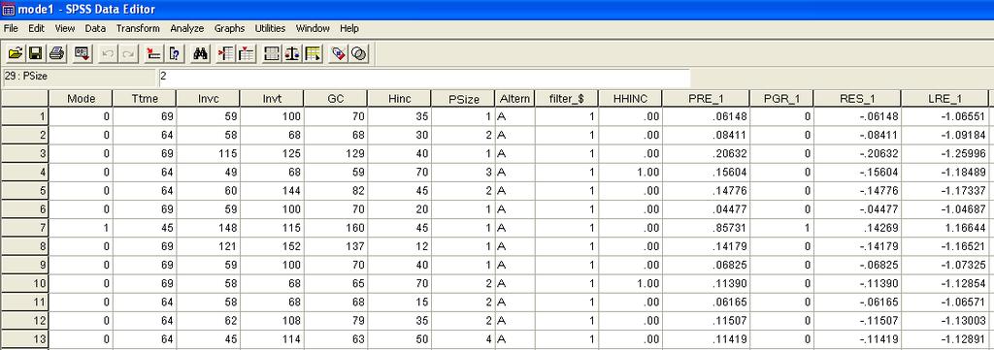
Task: Click LRE_1 cell 1.16644
Action: (x=944, y=228)
